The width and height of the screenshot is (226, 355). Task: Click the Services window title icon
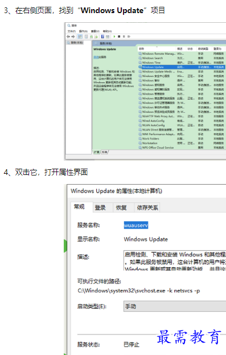[69, 26]
